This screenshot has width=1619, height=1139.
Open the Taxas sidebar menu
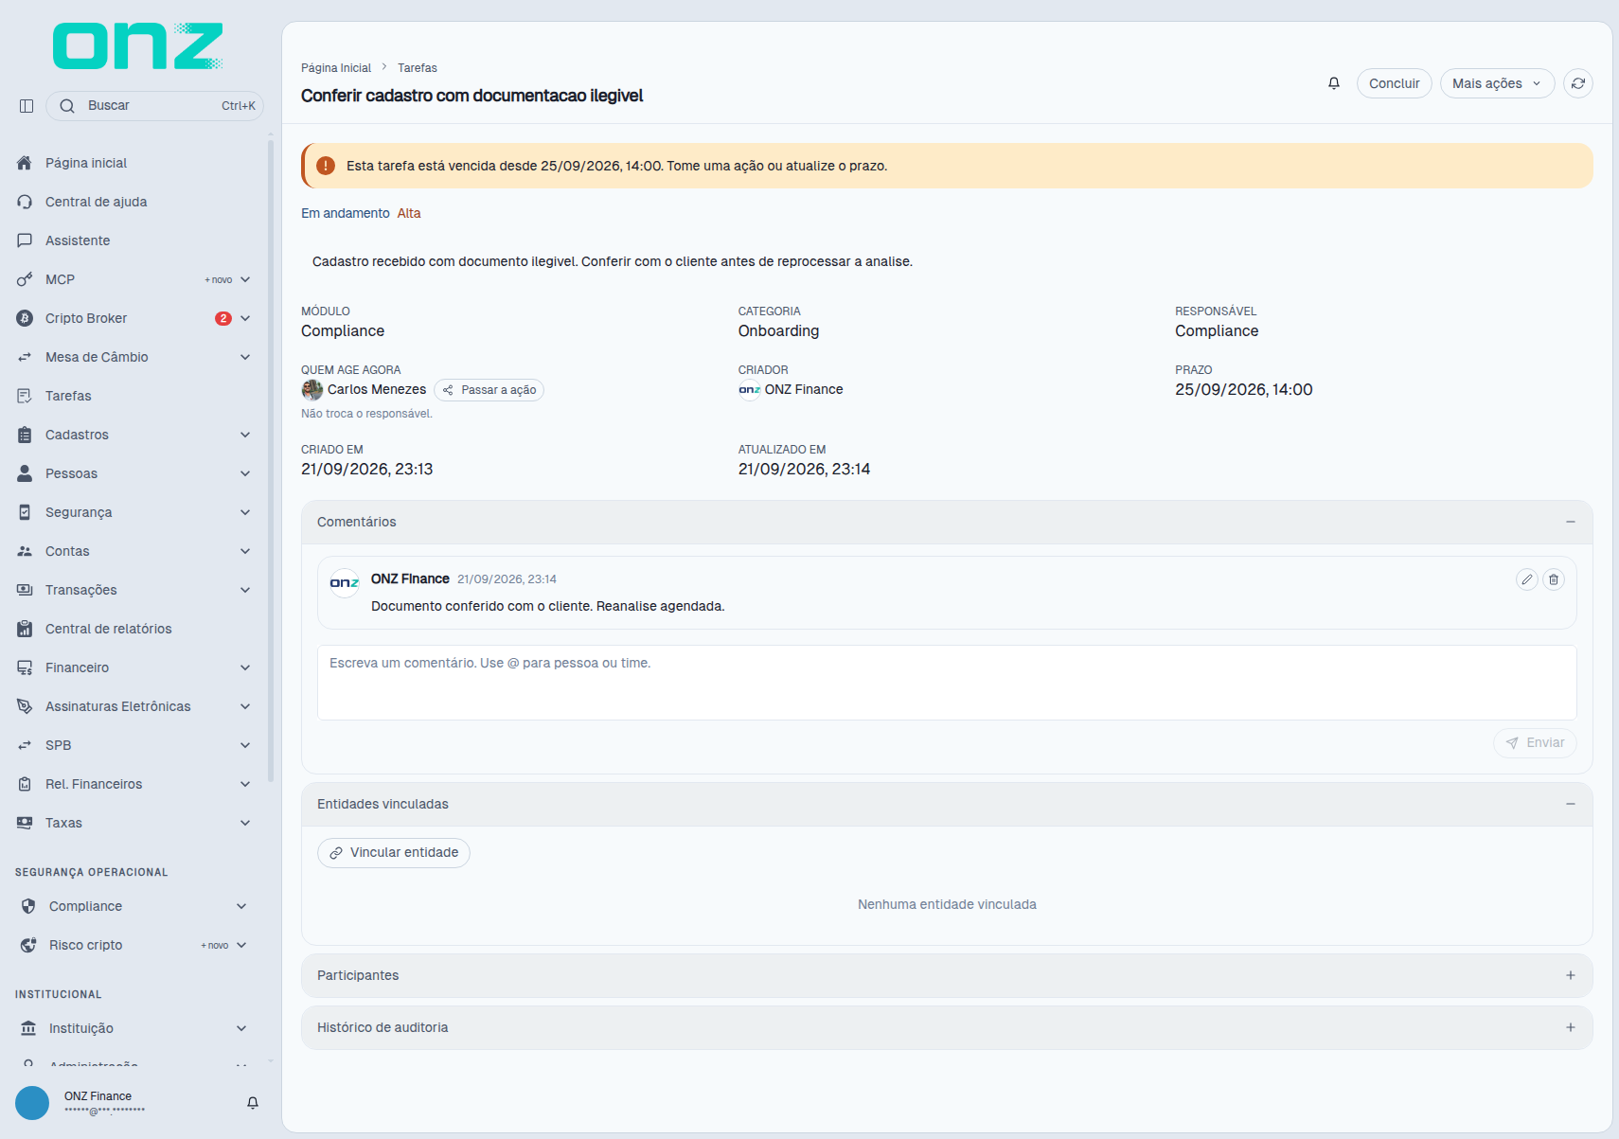click(133, 823)
